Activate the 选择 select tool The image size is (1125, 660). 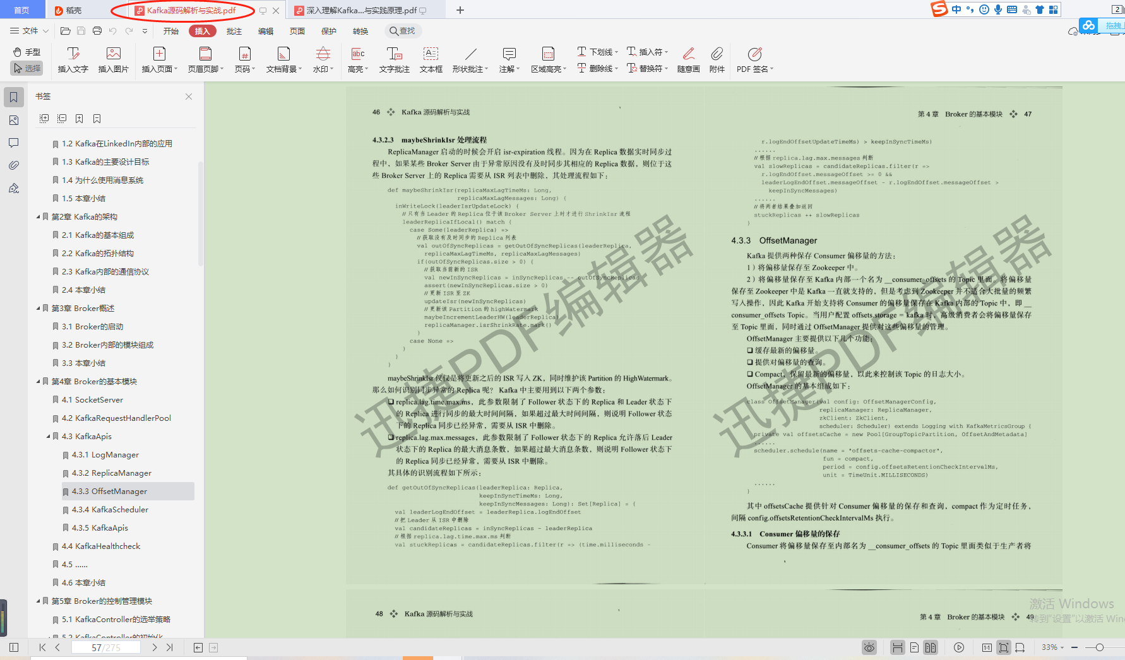pyautogui.click(x=27, y=68)
